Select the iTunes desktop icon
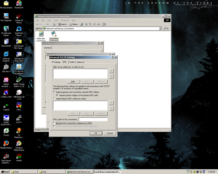This screenshot has height=174, width=218. click(x=6, y=132)
